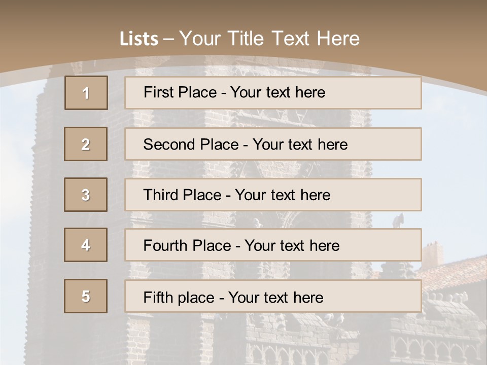Click the words Your Title Text Here
The image size is (487, 365).
[269, 39]
